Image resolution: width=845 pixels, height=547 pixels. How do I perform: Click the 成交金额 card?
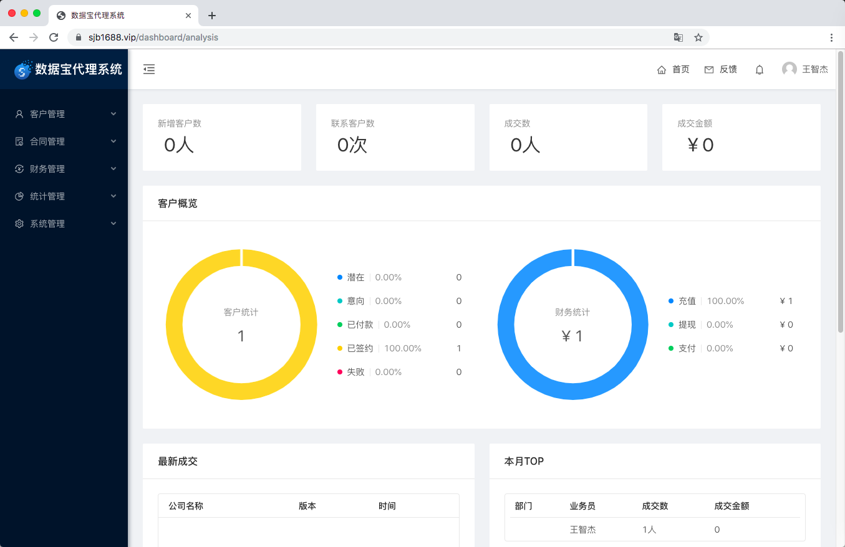coord(741,137)
